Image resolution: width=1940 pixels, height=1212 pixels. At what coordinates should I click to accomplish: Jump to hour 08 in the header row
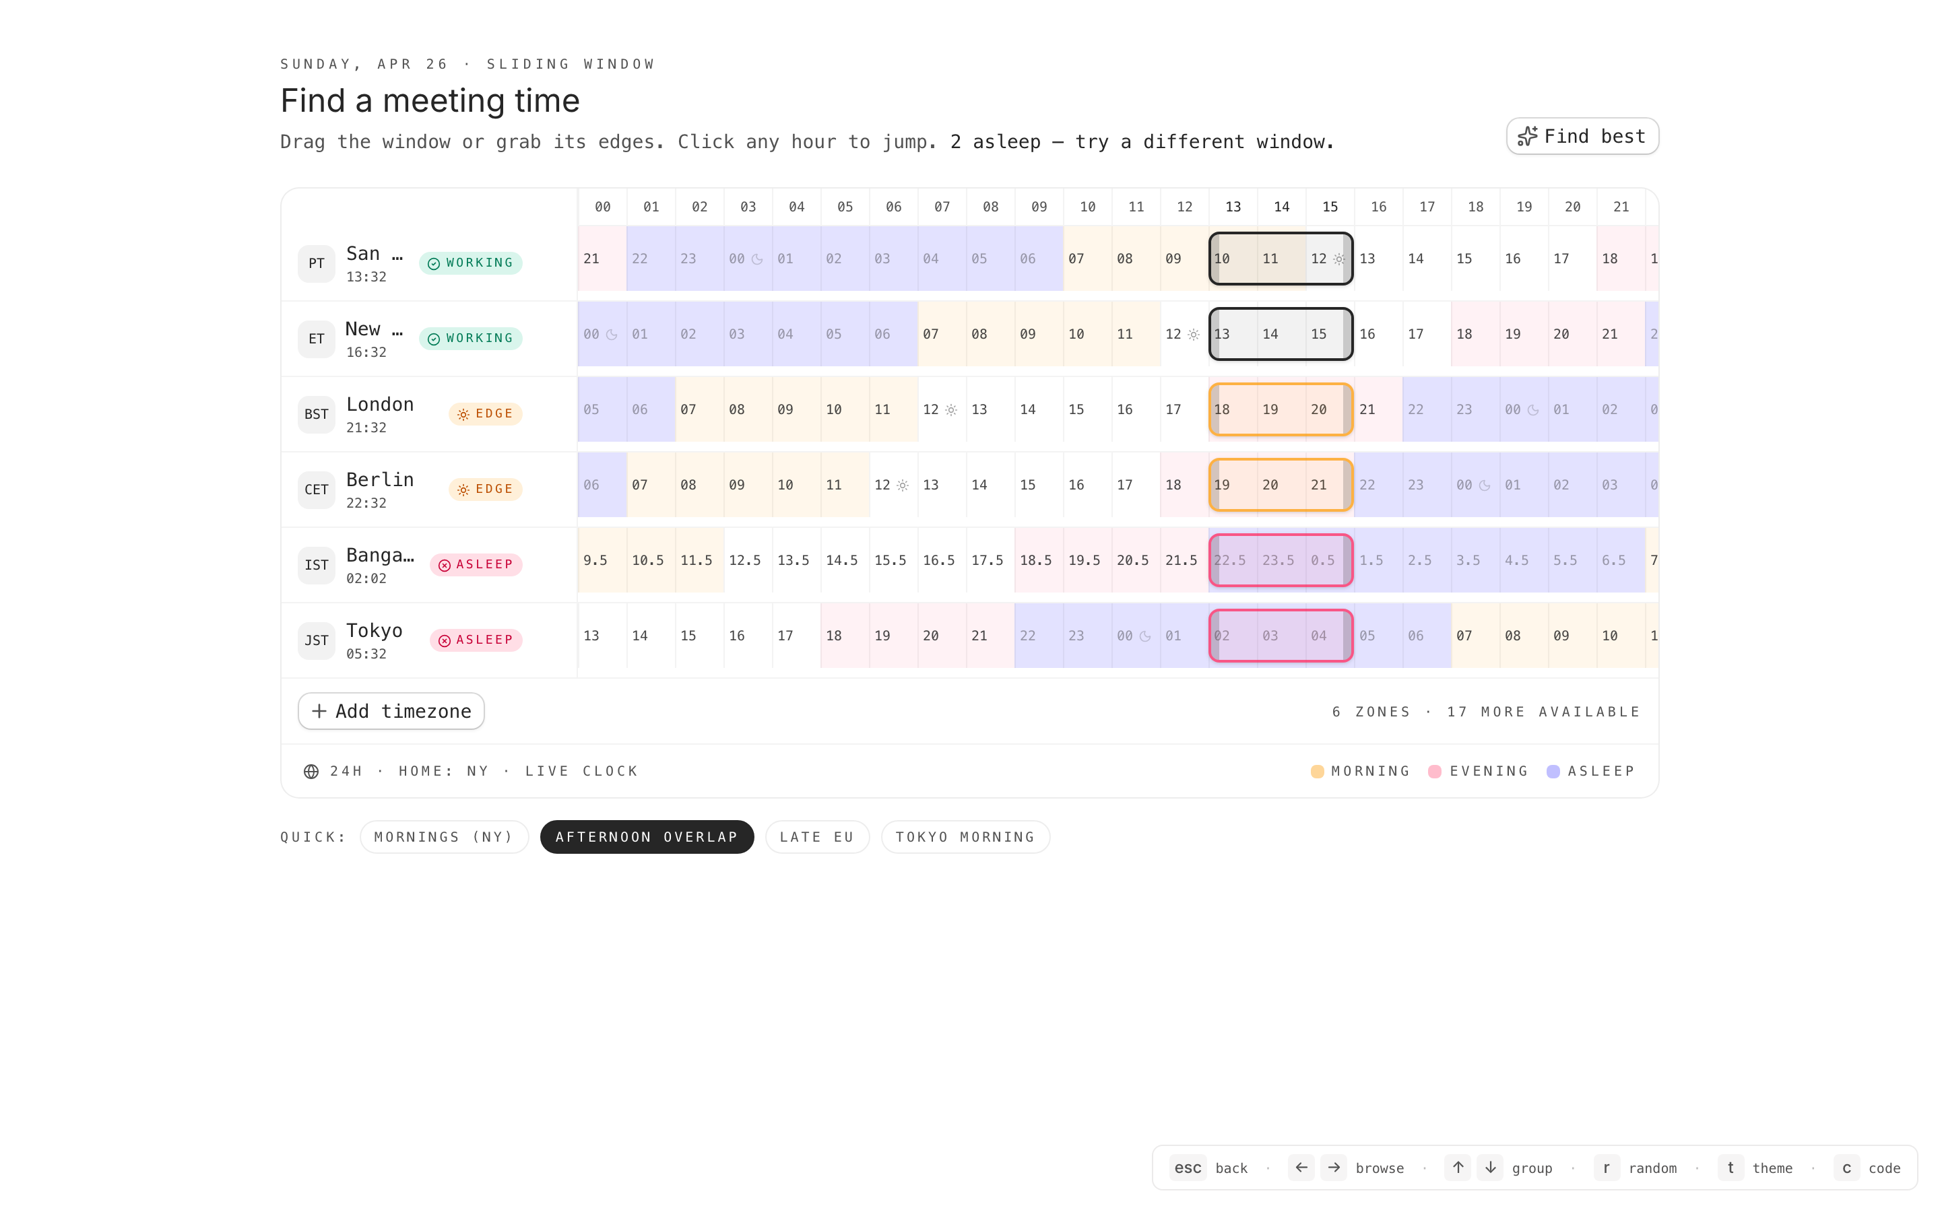coord(990,207)
